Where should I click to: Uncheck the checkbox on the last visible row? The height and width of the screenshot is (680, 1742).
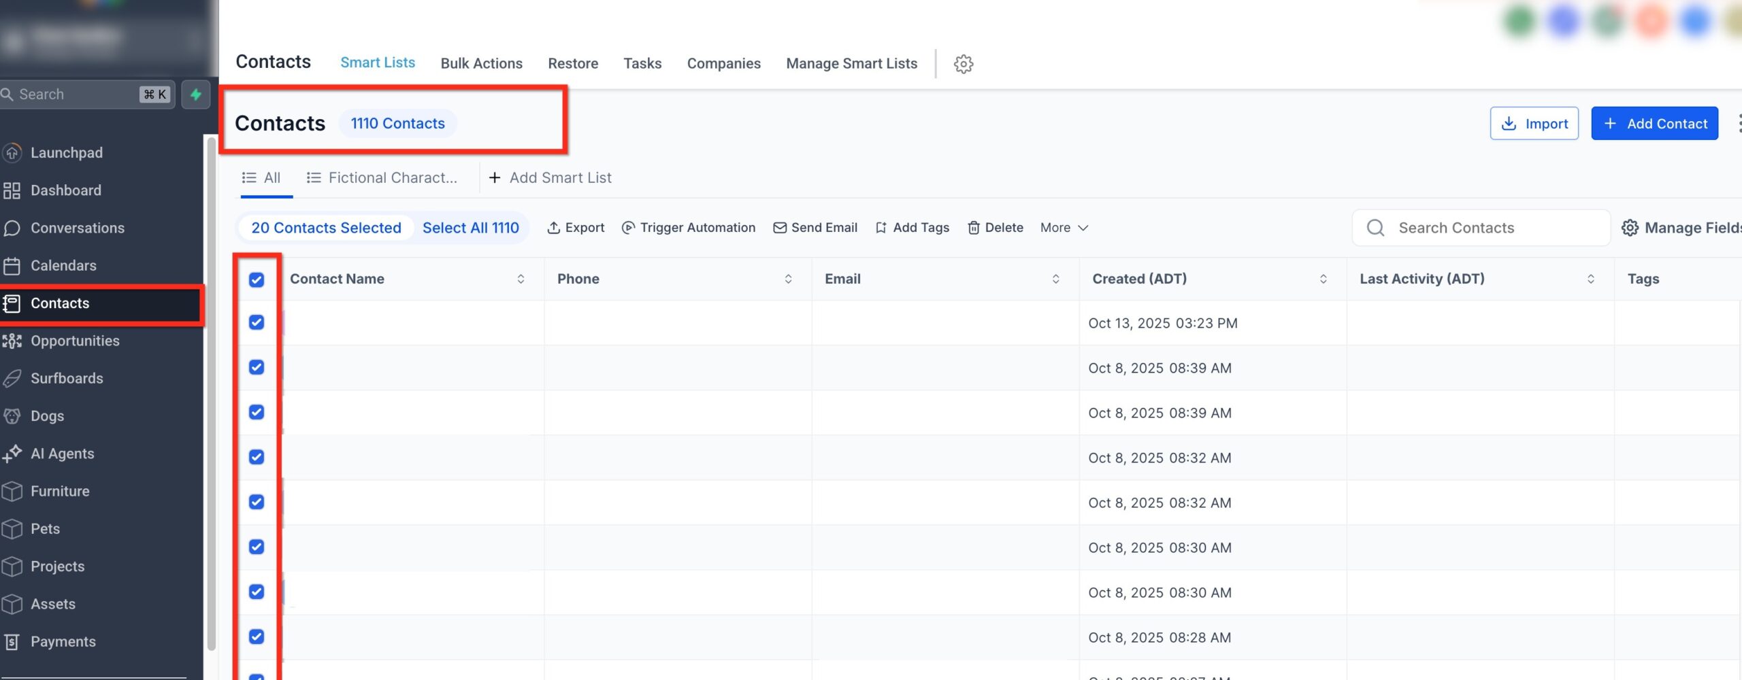click(x=257, y=677)
